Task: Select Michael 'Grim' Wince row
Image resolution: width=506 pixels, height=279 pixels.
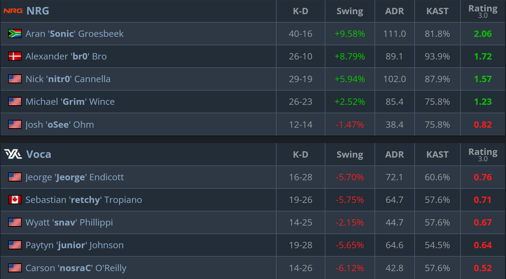Action: [70, 101]
